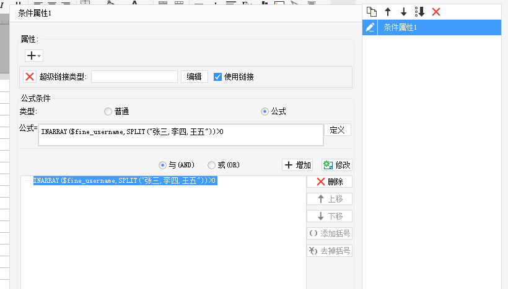
Task: Click the sort icon in right panel toolbar
Action: point(420,12)
